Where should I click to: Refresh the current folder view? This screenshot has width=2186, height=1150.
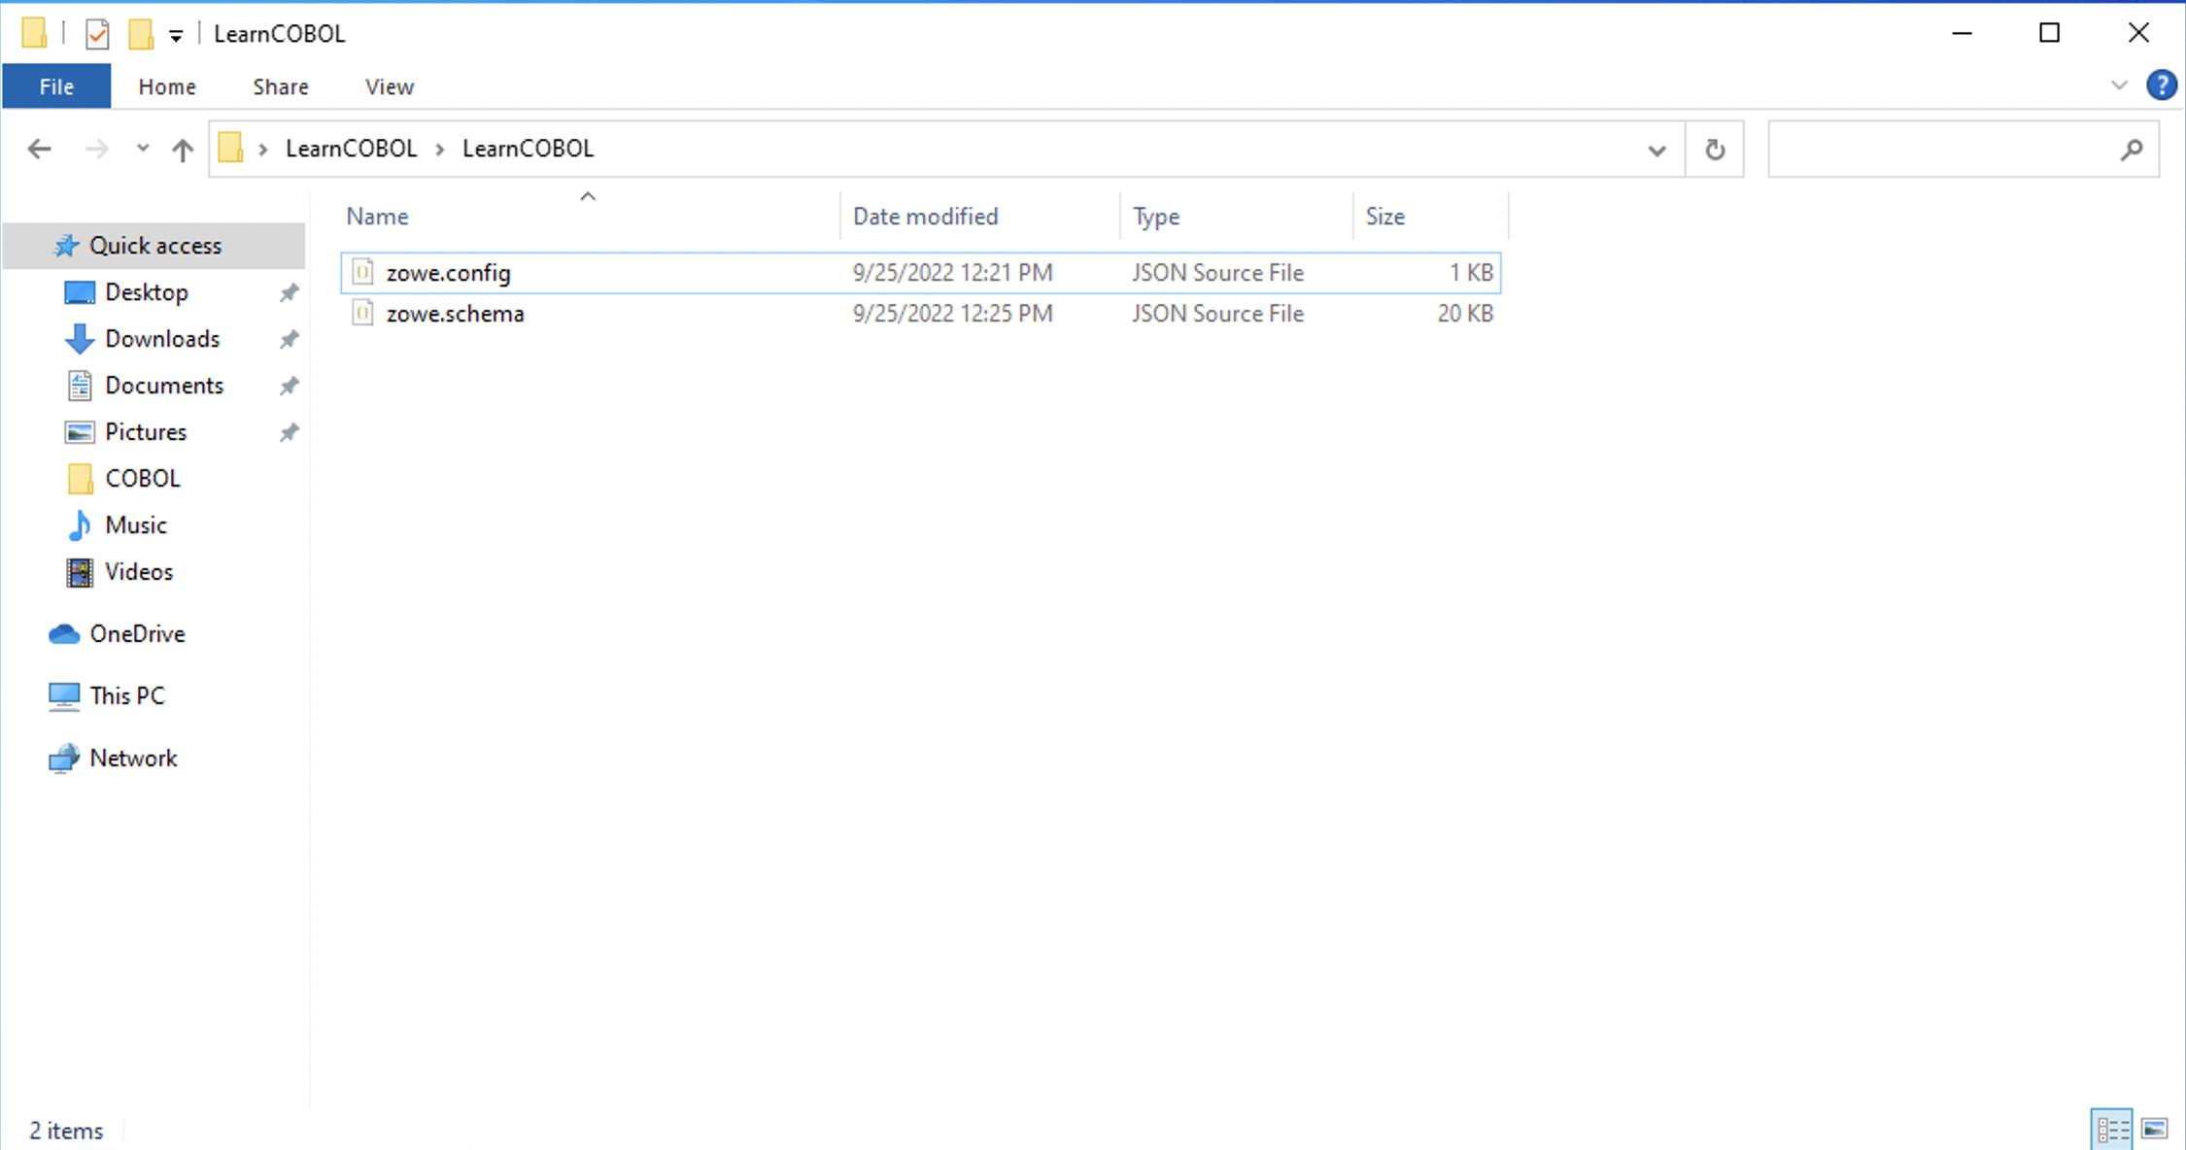[x=1714, y=150]
